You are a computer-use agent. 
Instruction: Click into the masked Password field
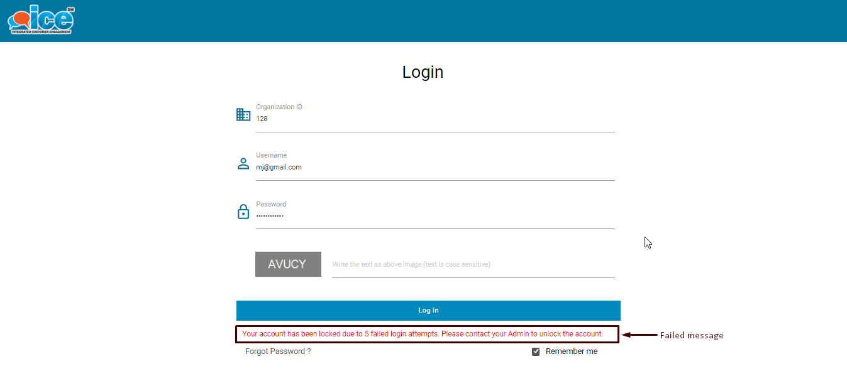click(434, 216)
